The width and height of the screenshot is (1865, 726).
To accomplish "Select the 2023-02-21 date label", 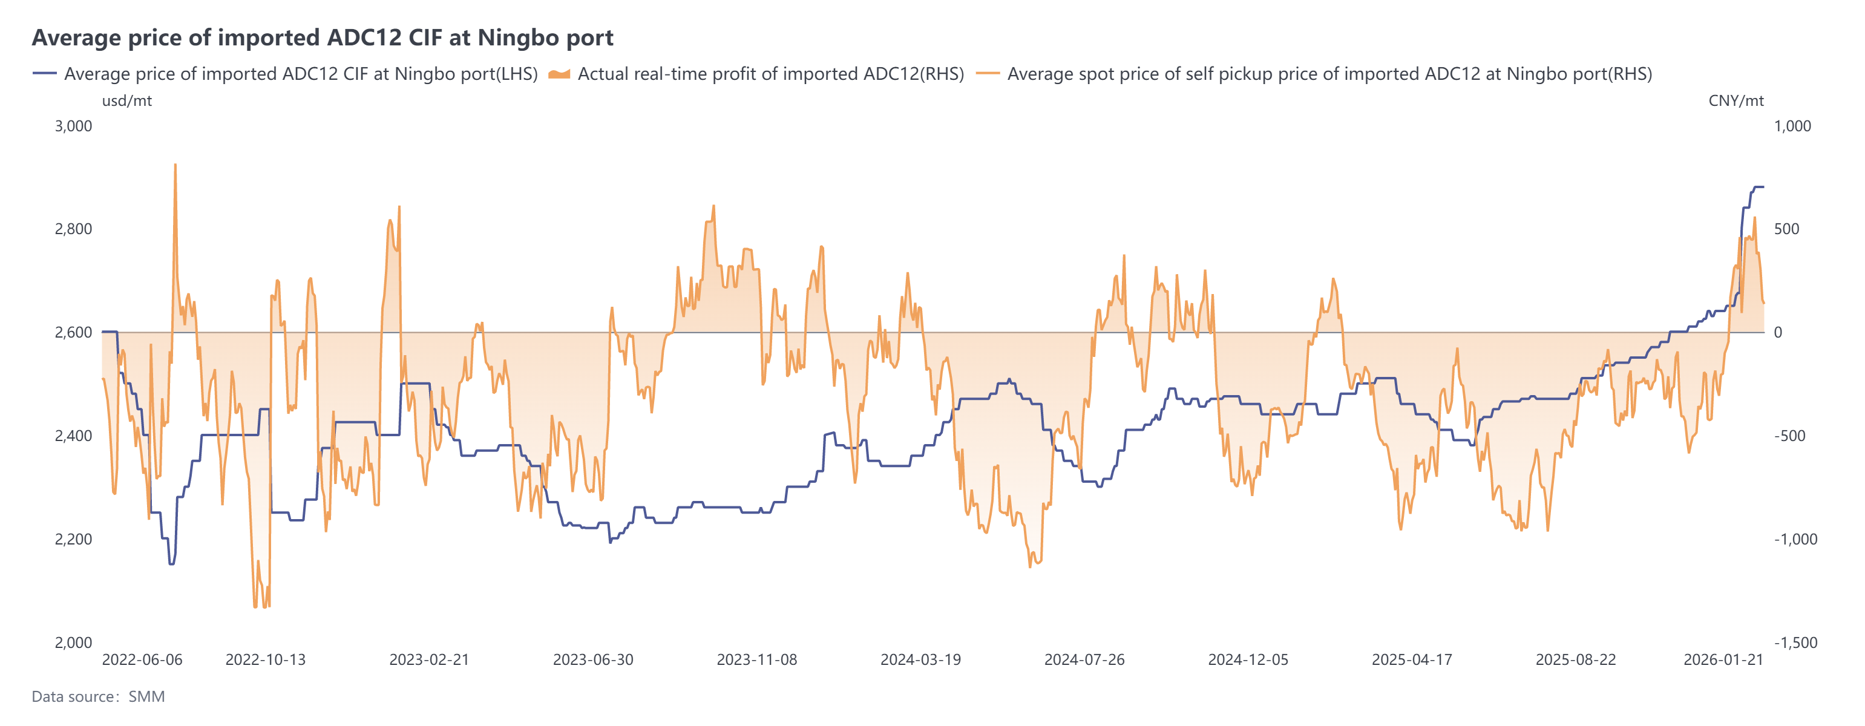I will 429,659.
